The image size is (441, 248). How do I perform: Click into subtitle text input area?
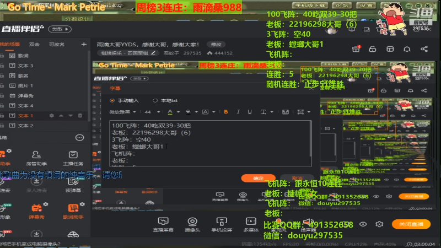(x=209, y=143)
